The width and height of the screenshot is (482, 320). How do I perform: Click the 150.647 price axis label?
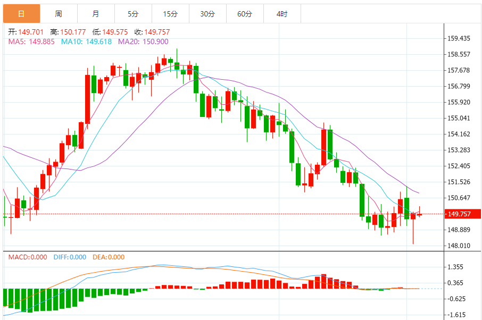pos(459,198)
